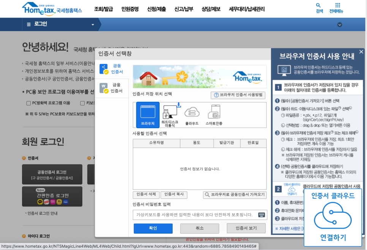
Task: Click the 취소 button
Action: 200,228
